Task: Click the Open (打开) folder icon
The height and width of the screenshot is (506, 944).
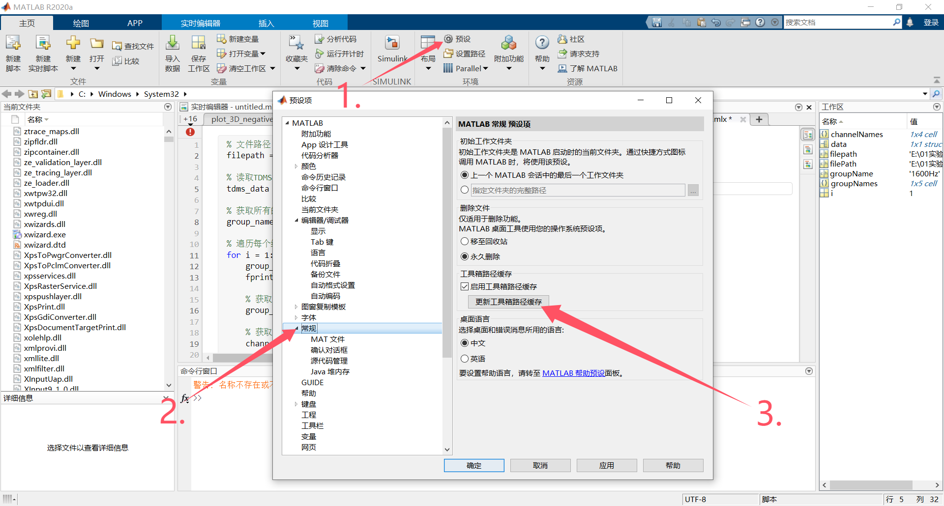Action: click(x=97, y=43)
